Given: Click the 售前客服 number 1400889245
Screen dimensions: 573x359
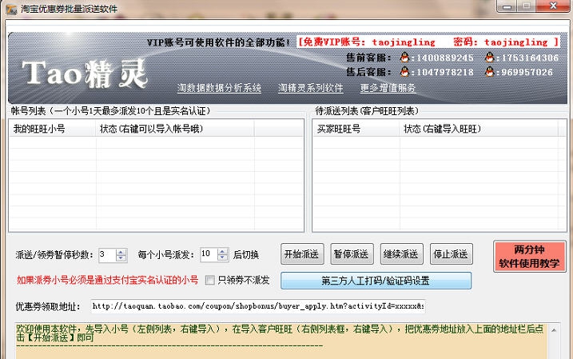Looking at the screenshot, I should (x=444, y=58).
